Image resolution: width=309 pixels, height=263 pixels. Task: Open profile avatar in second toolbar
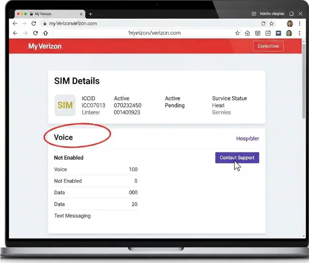point(289,33)
